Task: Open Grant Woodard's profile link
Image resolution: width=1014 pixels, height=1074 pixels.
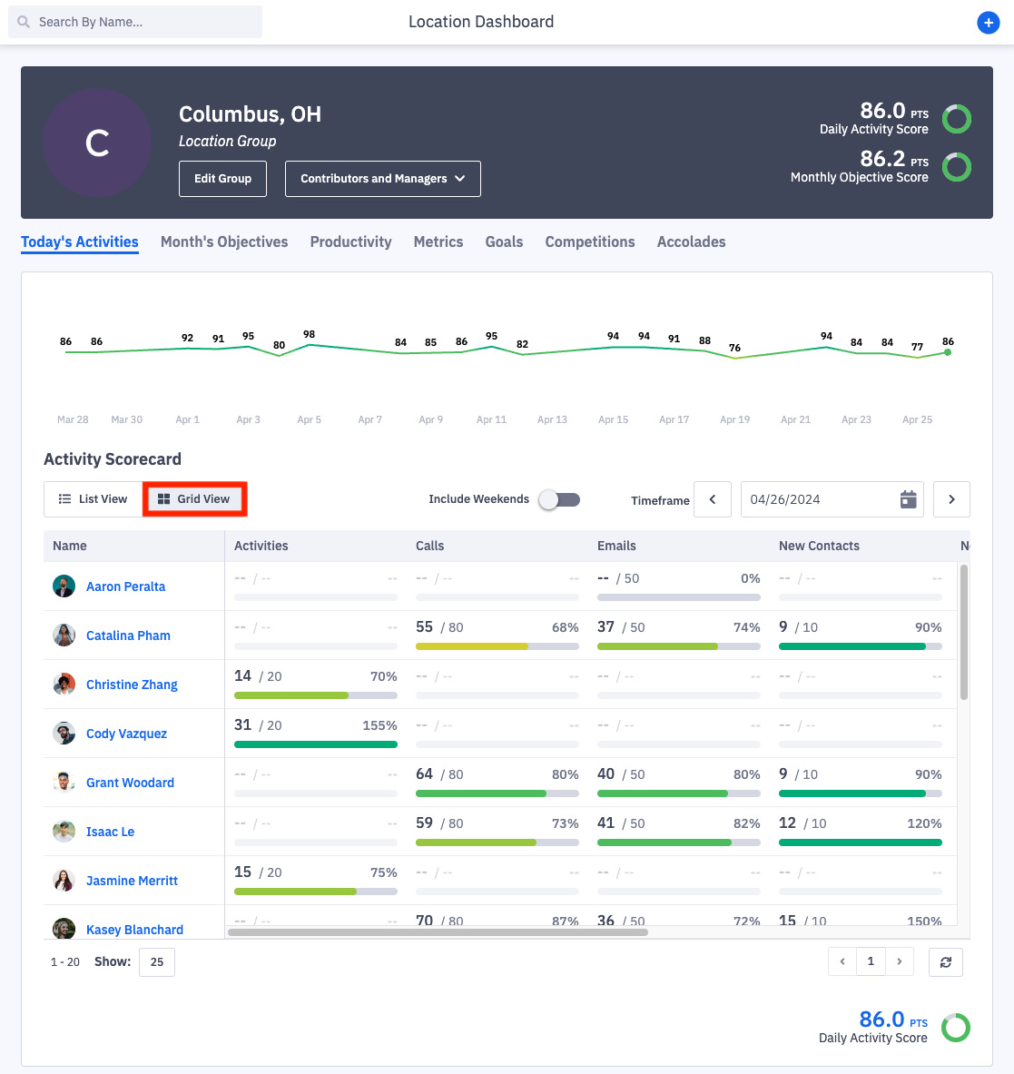Action: coord(130,783)
